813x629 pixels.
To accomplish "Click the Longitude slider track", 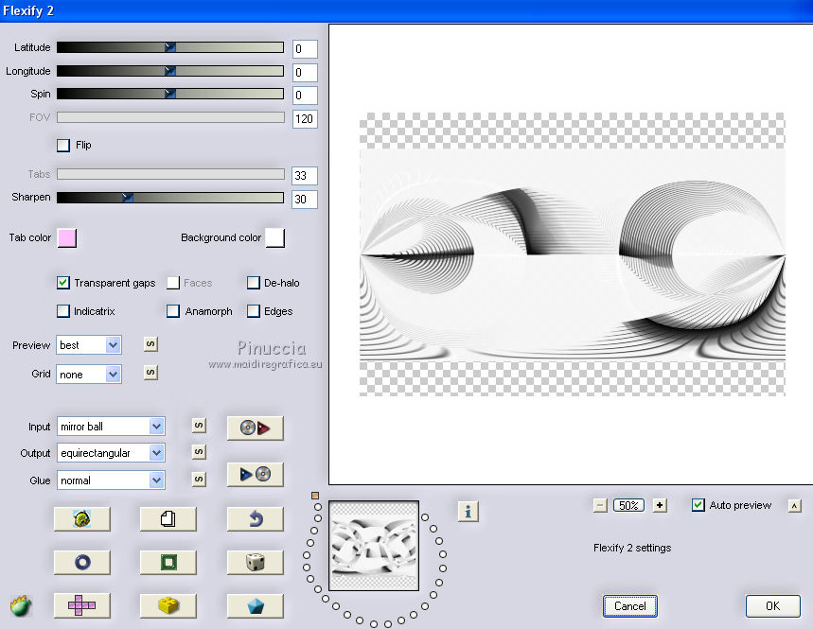I will coord(170,71).
